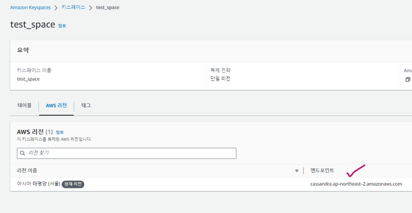Screen dimensions: 412x213
Task: Click test_space in the breadcrumb trail
Action: point(108,7)
